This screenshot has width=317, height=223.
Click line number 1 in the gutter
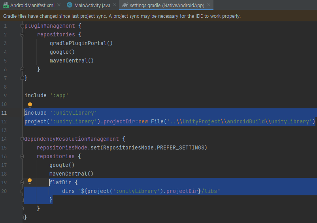[5, 26]
